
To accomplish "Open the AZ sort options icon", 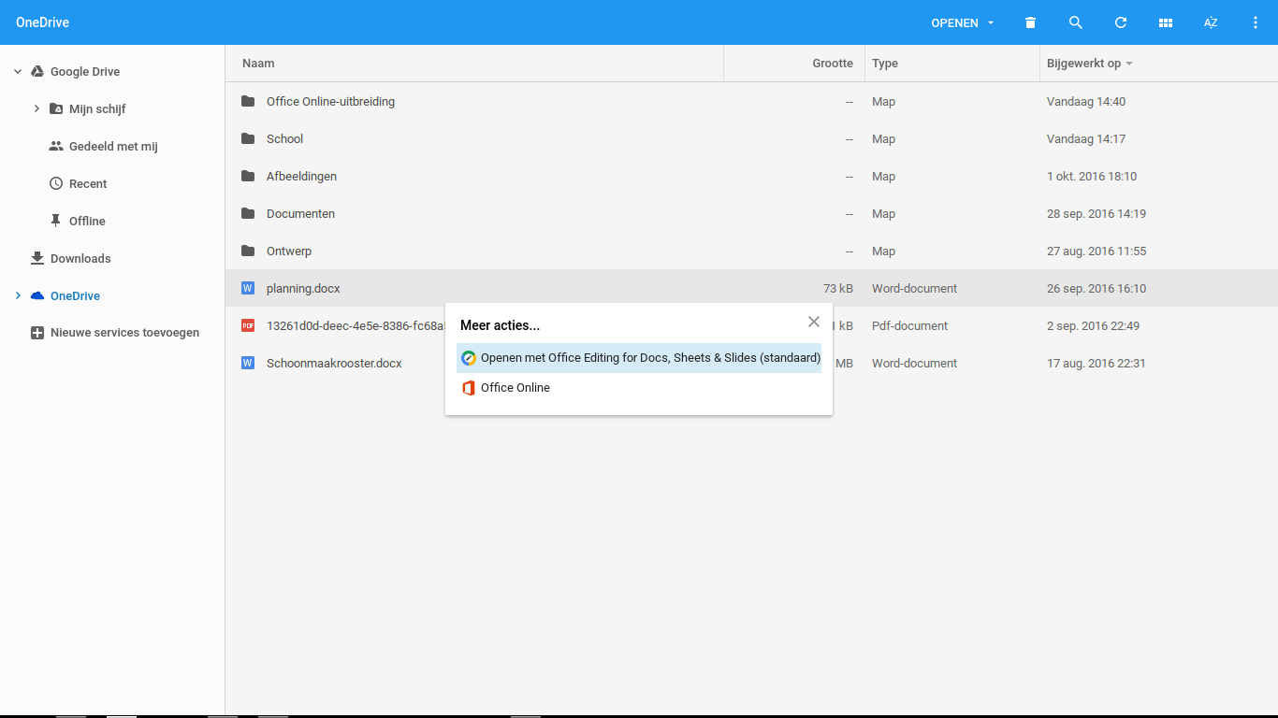I will pyautogui.click(x=1211, y=22).
